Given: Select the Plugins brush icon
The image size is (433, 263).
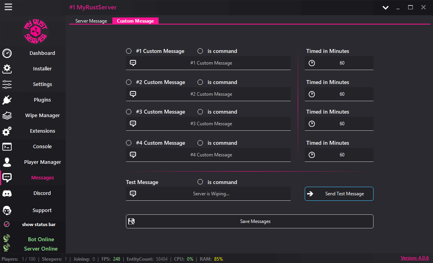Looking at the screenshot, I should [7, 100].
